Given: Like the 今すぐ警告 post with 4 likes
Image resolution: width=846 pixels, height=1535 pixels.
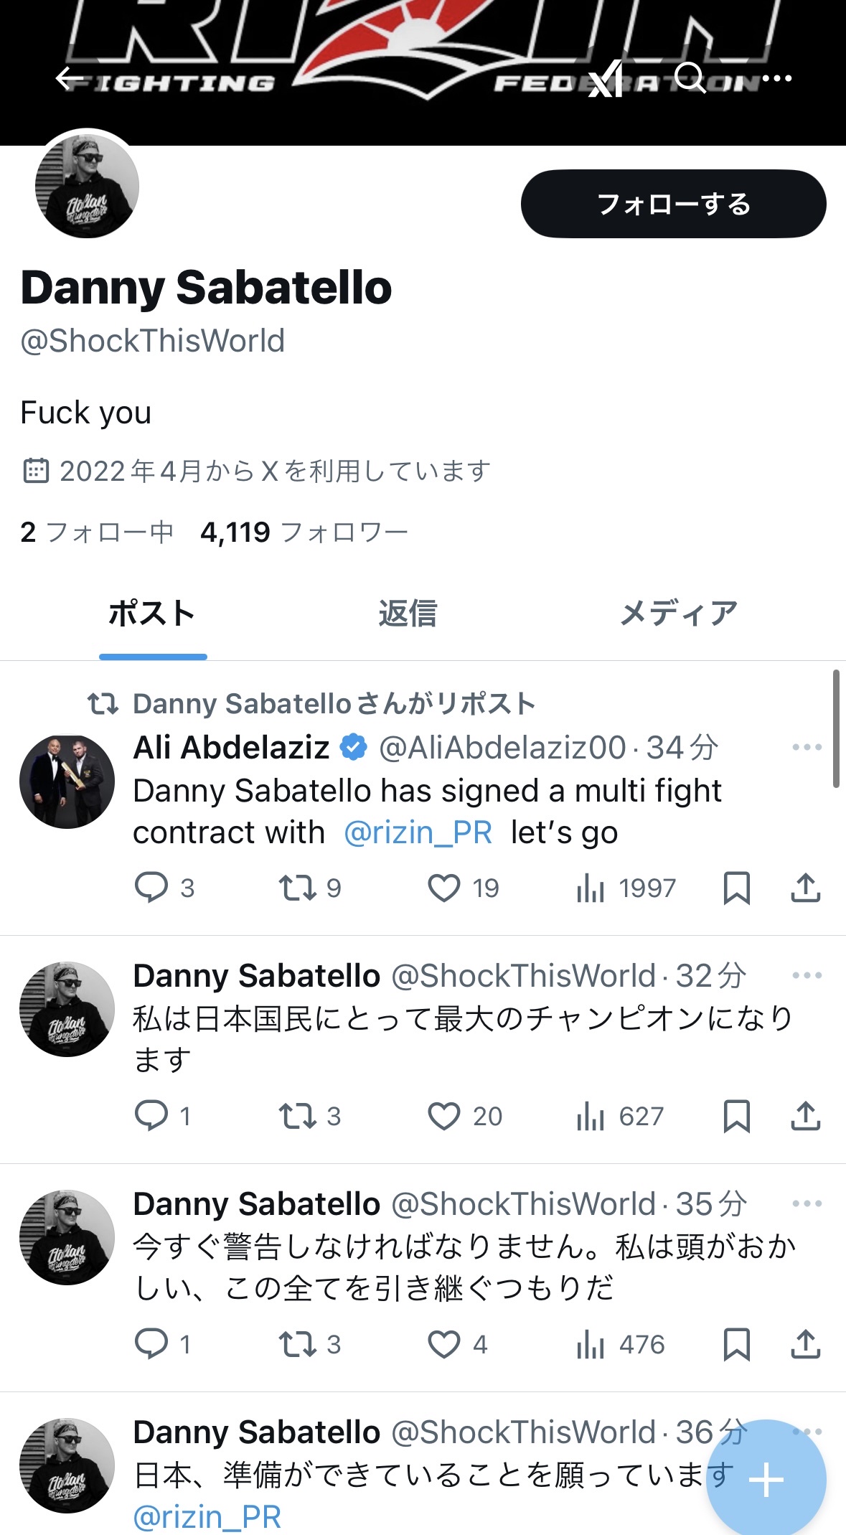Looking at the screenshot, I should (444, 1345).
